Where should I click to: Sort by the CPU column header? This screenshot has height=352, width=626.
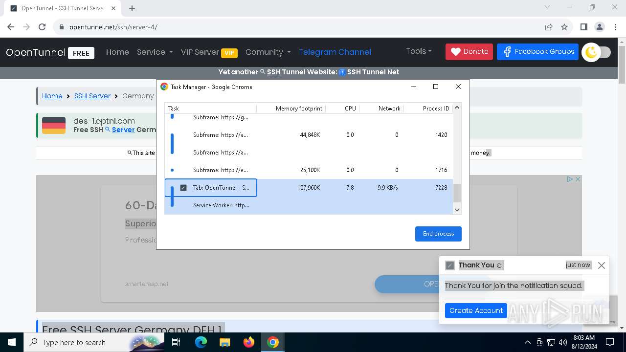(342, 108)
